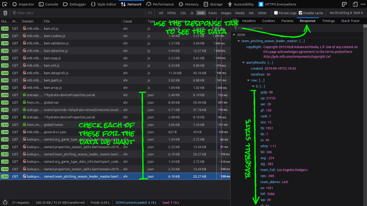Toggle the Persist Logs checkbox
This screenshot has width=367, height=206.
[x=276, y=13]
